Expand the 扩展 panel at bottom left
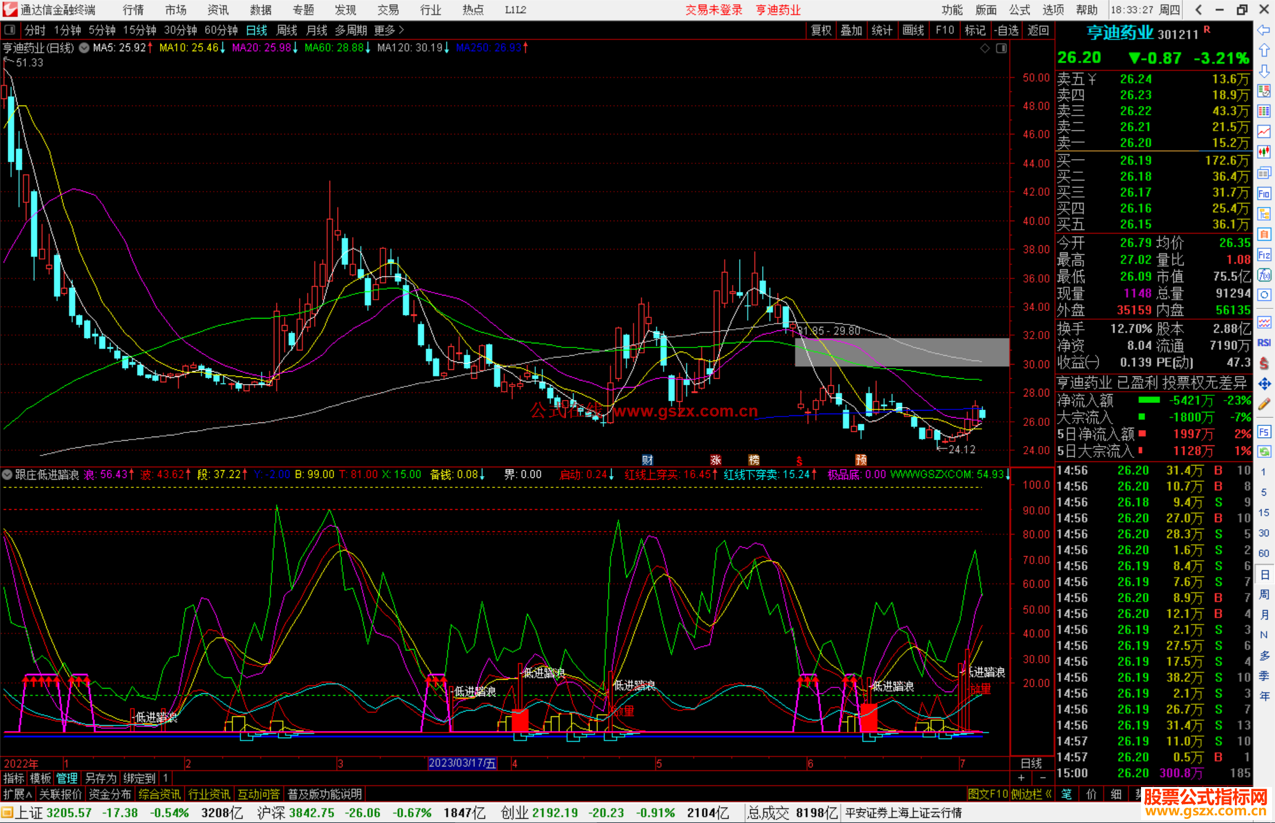Viewport: 1275px width, 823px height. (x=17, y=794)
